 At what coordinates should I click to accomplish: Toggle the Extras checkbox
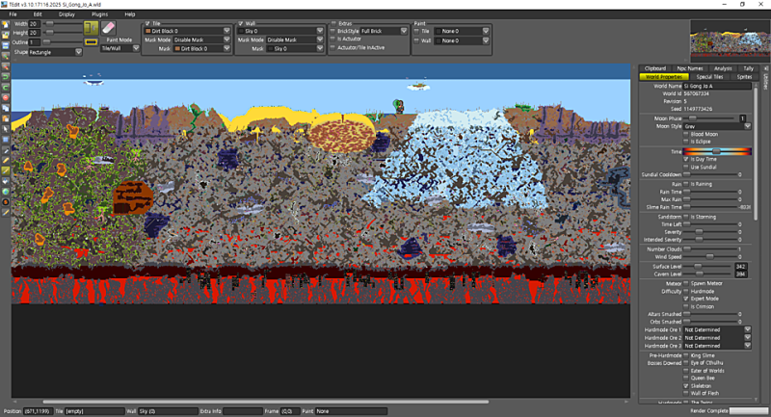333,23
